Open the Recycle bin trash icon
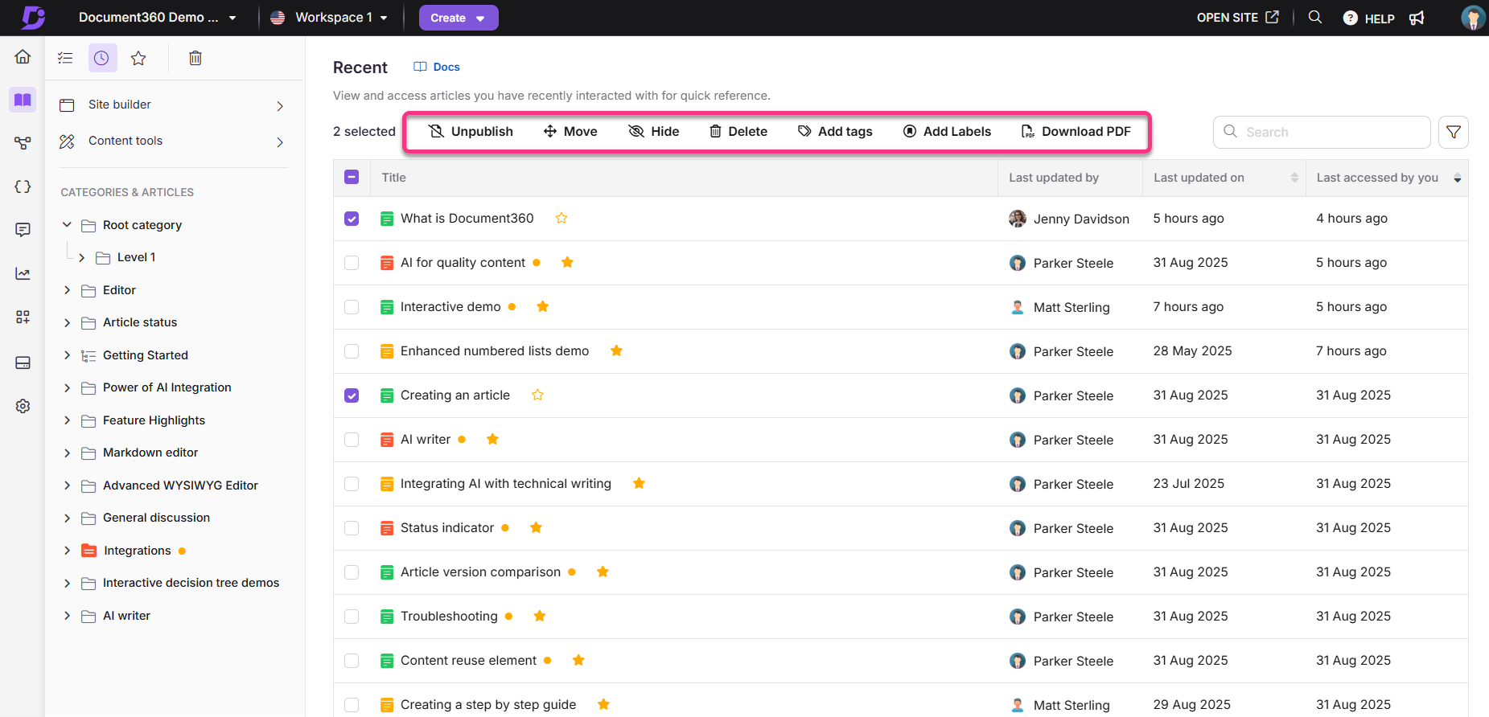This screenshot has height=717, width=1489. 195,58
